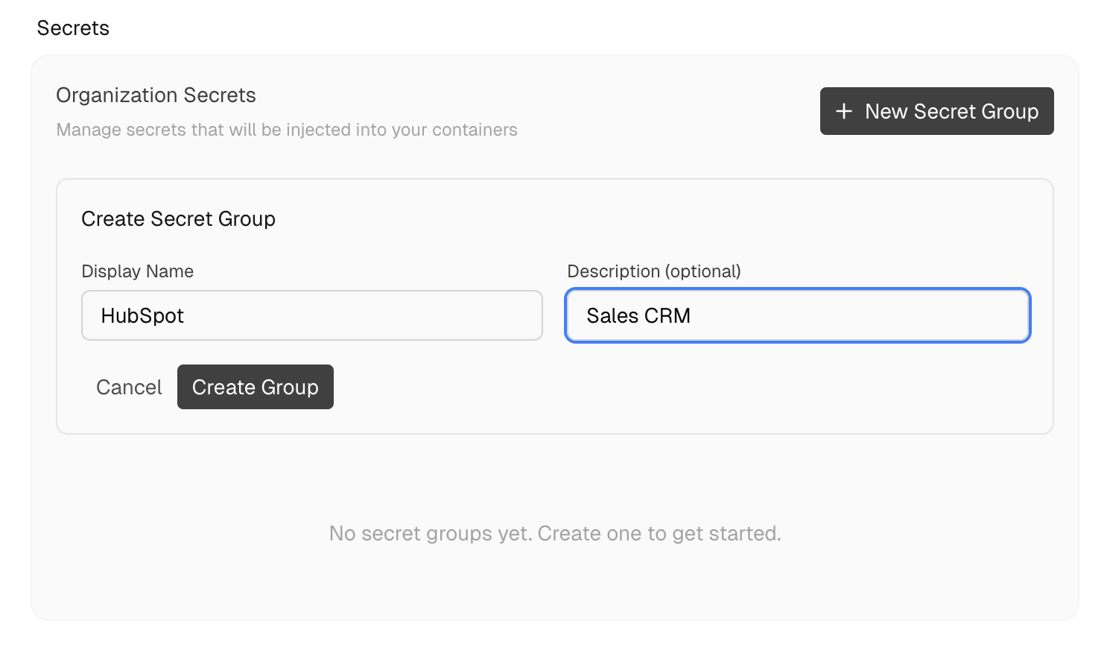
Task: Focus the Display Name input field
Action: [x=311, y=315]
